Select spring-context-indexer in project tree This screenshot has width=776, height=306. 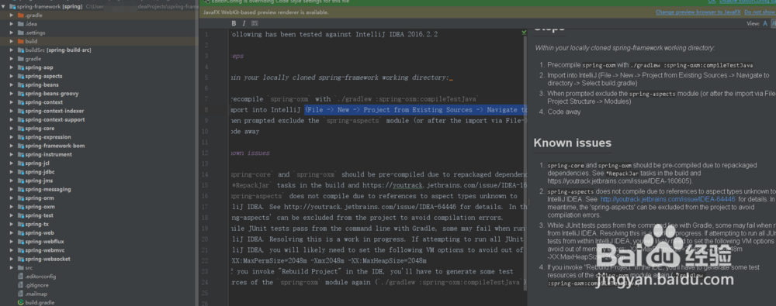[x=54, y=111]
